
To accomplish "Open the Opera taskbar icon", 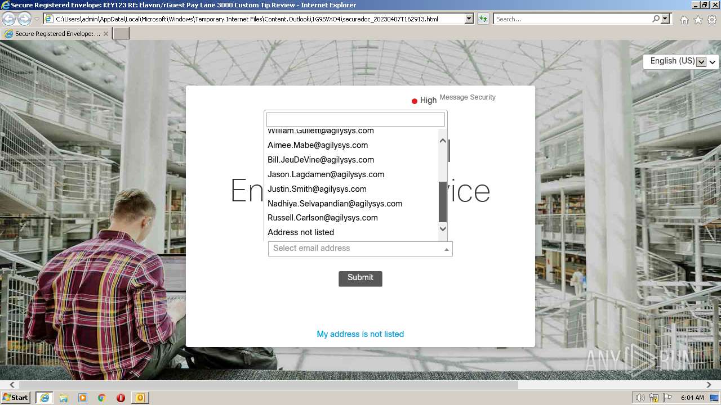I will [121, 398].
